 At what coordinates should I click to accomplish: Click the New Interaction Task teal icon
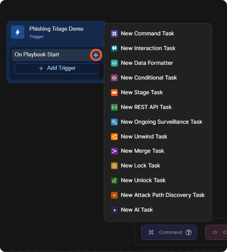pyautogui.click(x=114, y=48)
